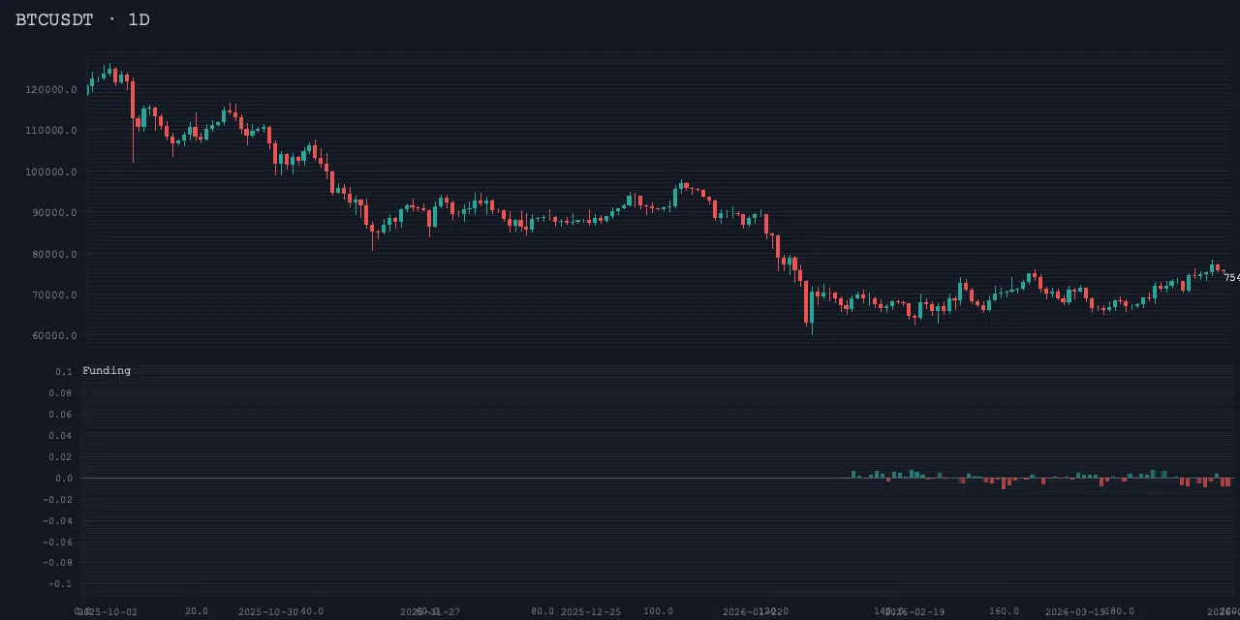
Task: Click the Funding panel label
Action: coord(107,370)
